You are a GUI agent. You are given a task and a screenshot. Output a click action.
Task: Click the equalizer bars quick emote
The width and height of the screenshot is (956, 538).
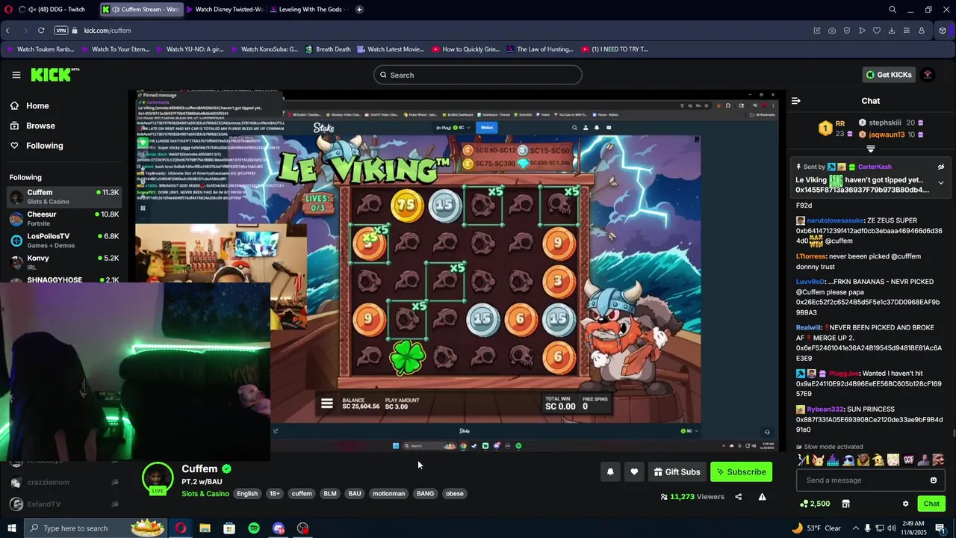tap(833, 460)
